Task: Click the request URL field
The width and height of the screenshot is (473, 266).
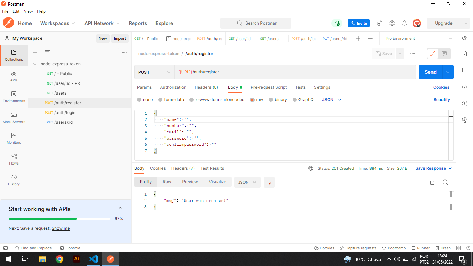Action: coord(295,72)
